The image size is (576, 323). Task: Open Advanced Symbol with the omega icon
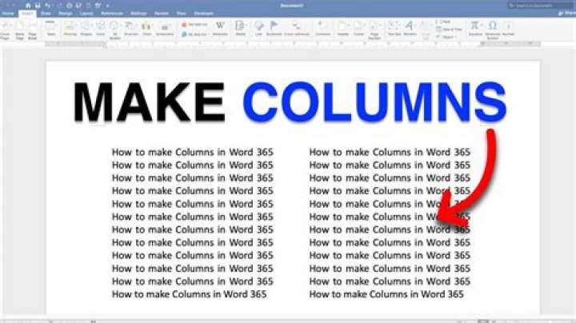[x=493, y=29]
